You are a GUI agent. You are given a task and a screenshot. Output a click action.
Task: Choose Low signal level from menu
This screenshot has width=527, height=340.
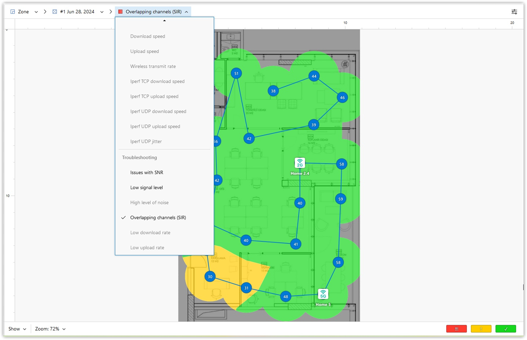click(147, 188)
